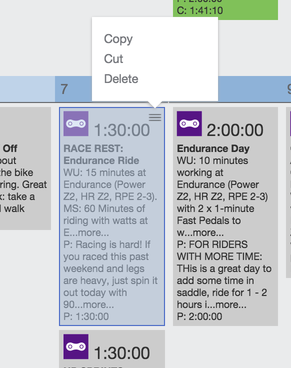Click the bike icon on Endurance Day workout

[189, 123]
